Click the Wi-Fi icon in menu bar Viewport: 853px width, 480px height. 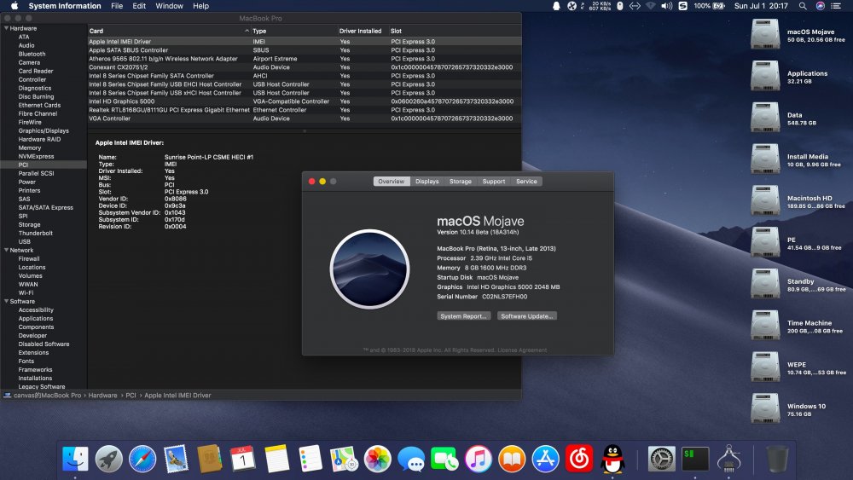point(651,6)
